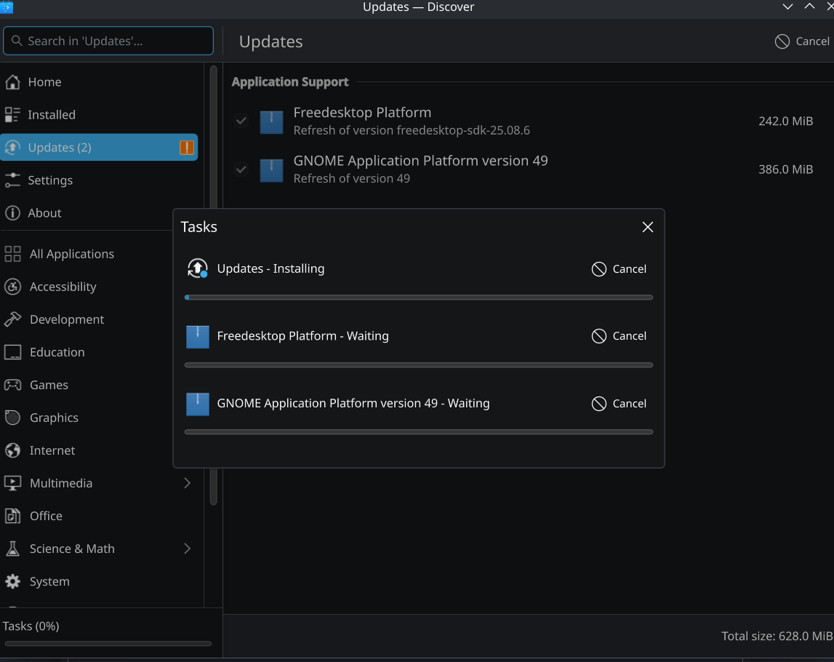Cancel the Updates - Installing task
This screenshot has height=662, width=834.
619,269
